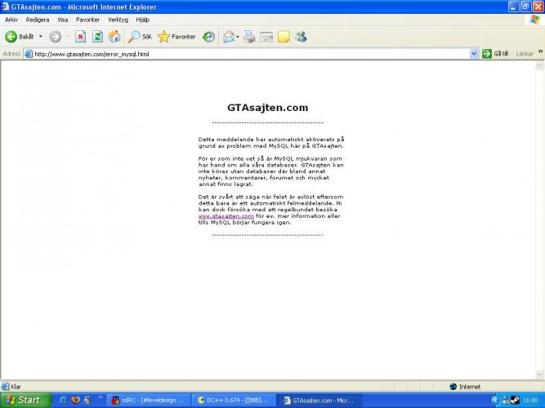This screenshot has height=408, width=545.
Task: Click the rightmost system tray icon beside the clock
Action: 515,400
